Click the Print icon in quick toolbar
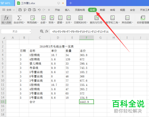Screen dimensions: 149x117 pyautogui.click(x=30, y=10)
